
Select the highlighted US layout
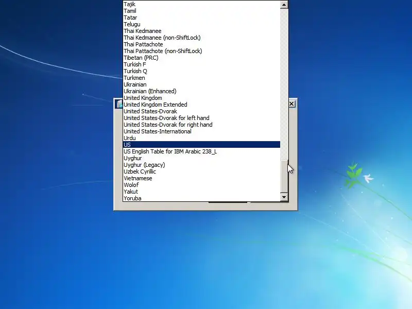coord(201,145)
